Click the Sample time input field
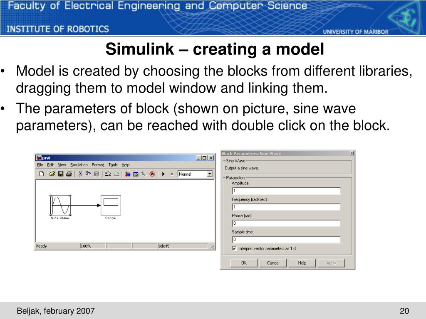Viewport: 426px width, 319px height. pos(286,240)
